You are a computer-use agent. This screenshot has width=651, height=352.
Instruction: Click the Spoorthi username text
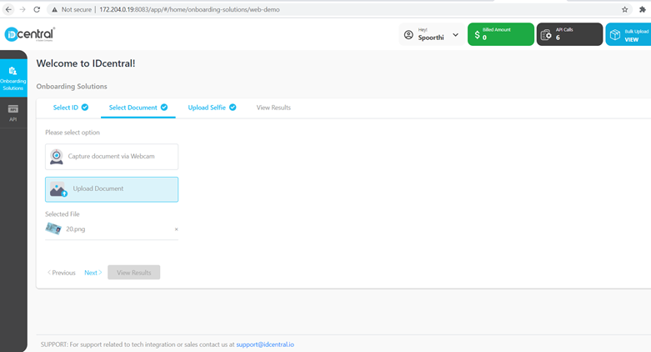tap(431, 38)
